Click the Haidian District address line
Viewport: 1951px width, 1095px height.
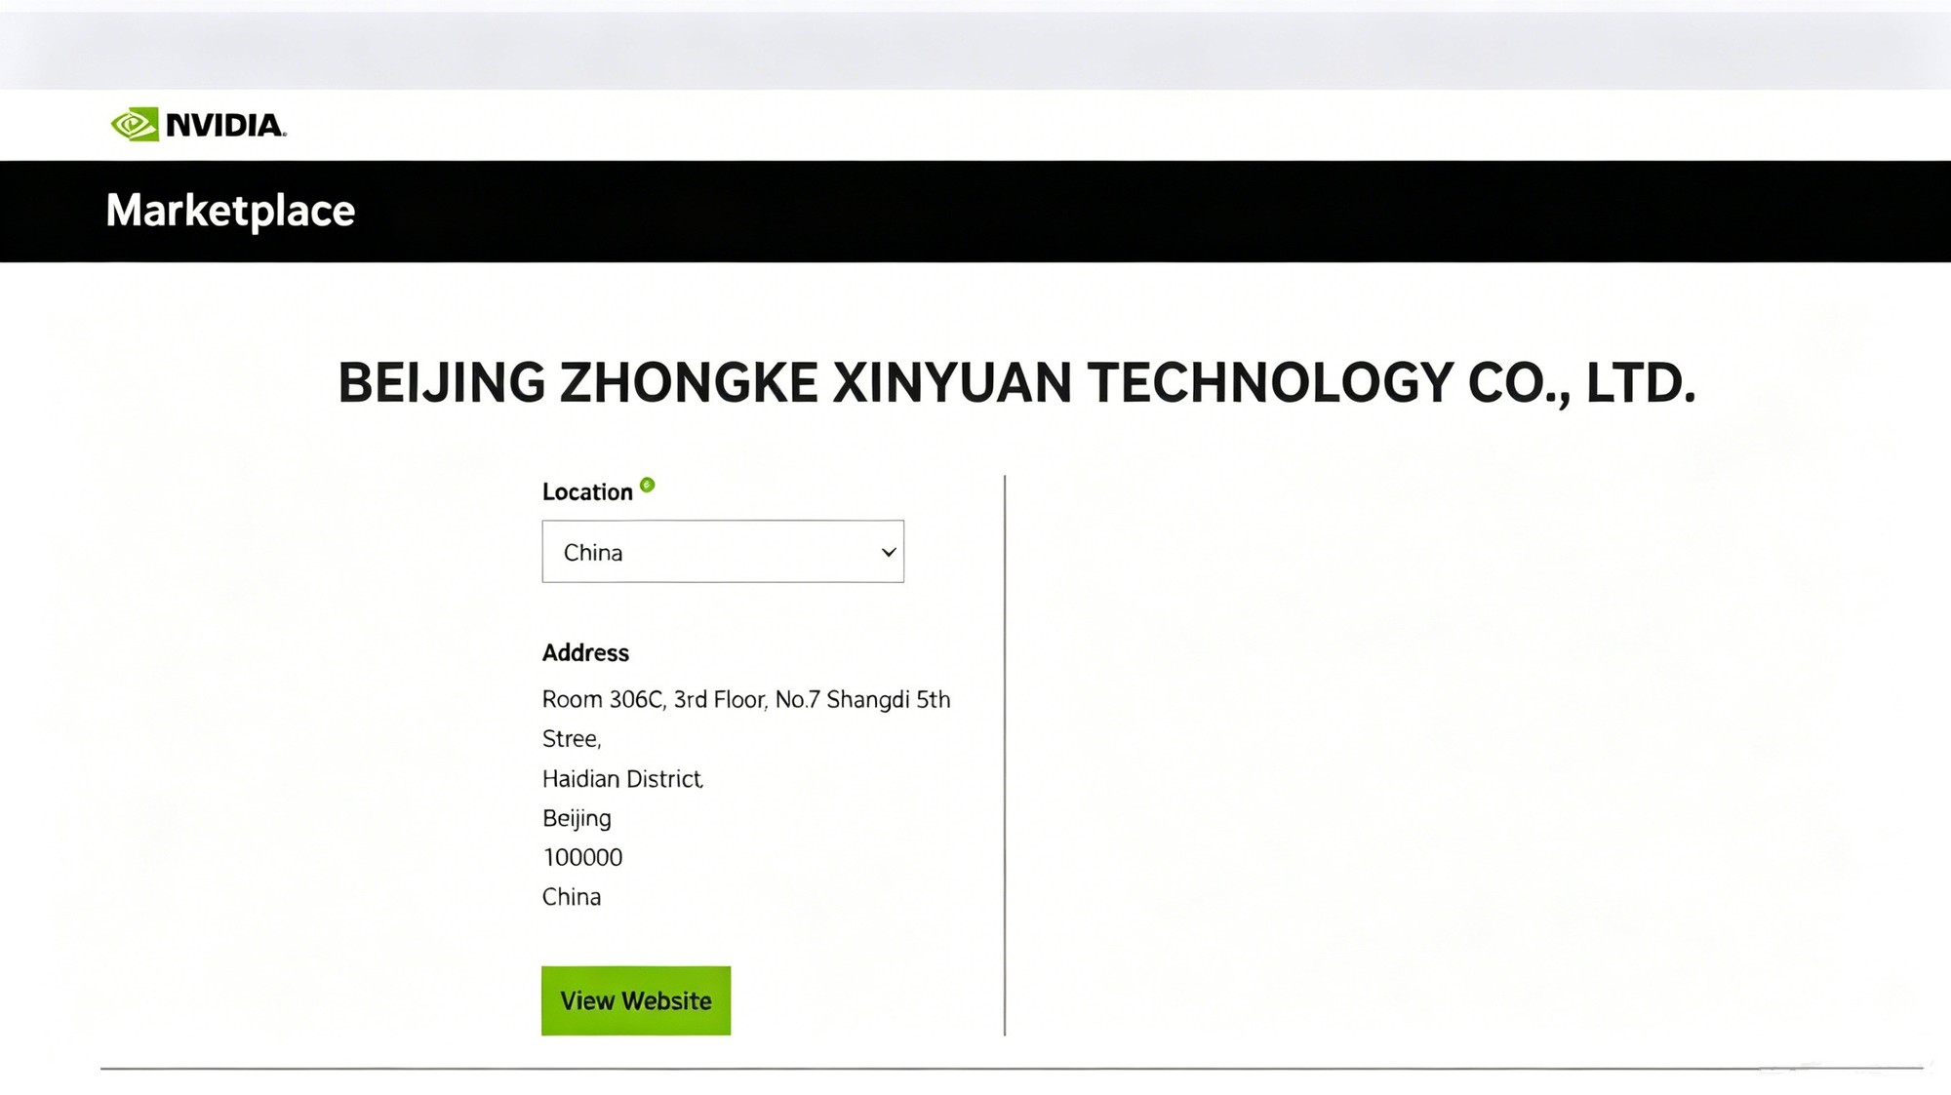click(622, 779)
